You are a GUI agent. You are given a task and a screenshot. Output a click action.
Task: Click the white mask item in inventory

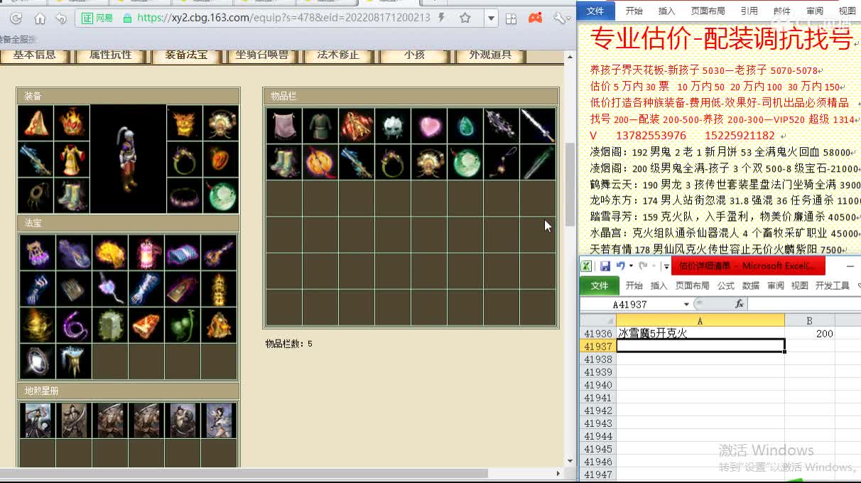click(x=393, y=126)
